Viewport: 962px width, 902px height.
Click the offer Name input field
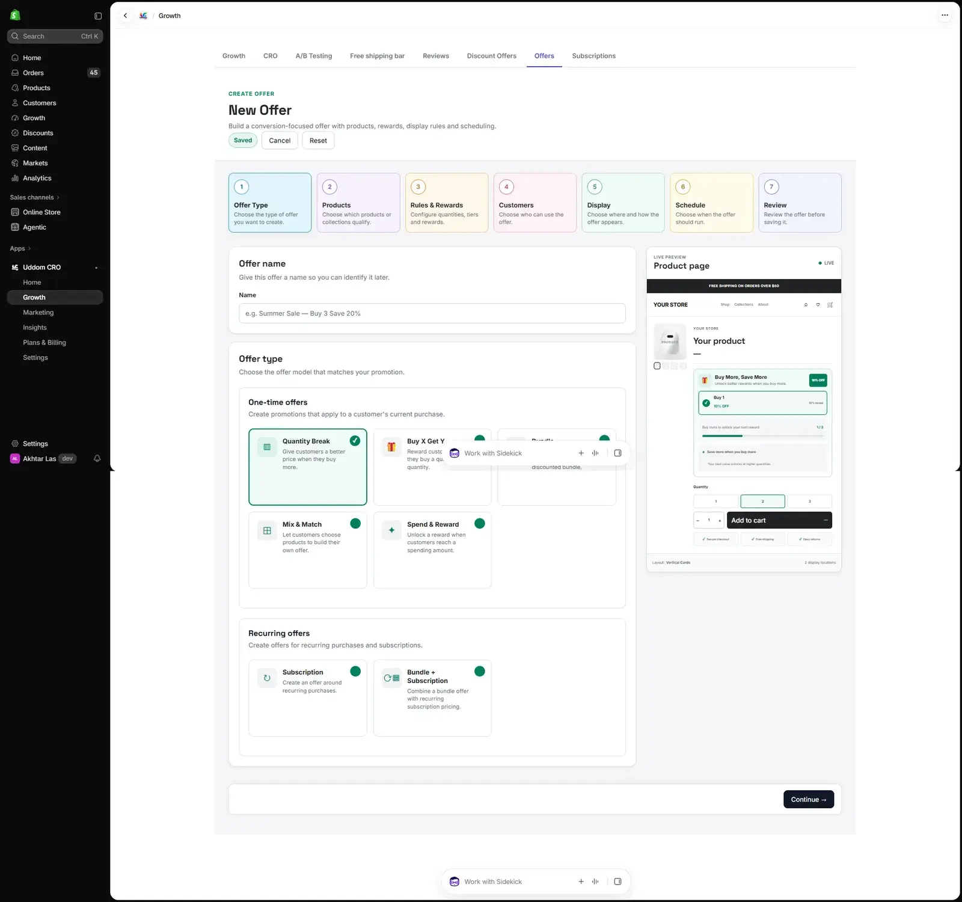tap(432, 313)
